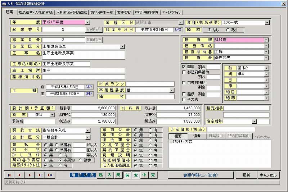Click the 工事名 text field

(84, 55)
